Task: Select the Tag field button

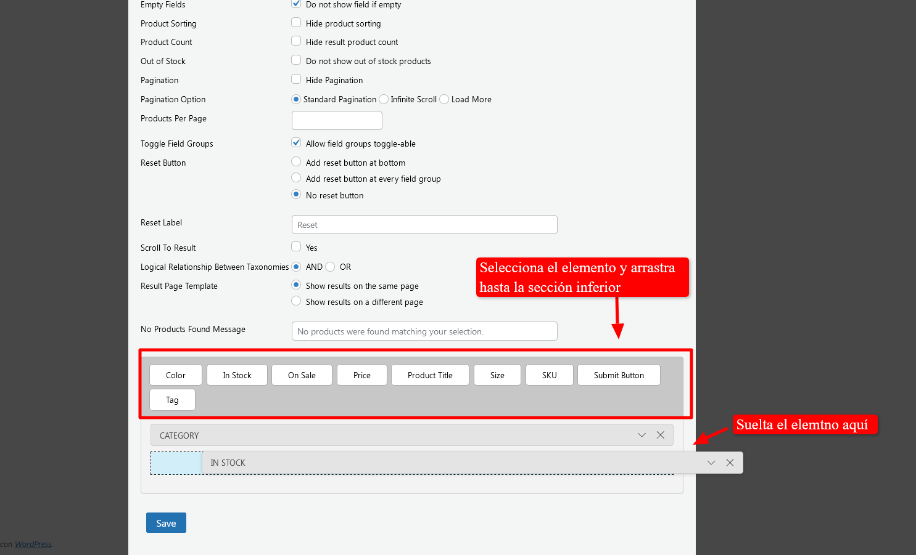Action: click(x=172, y=400)
